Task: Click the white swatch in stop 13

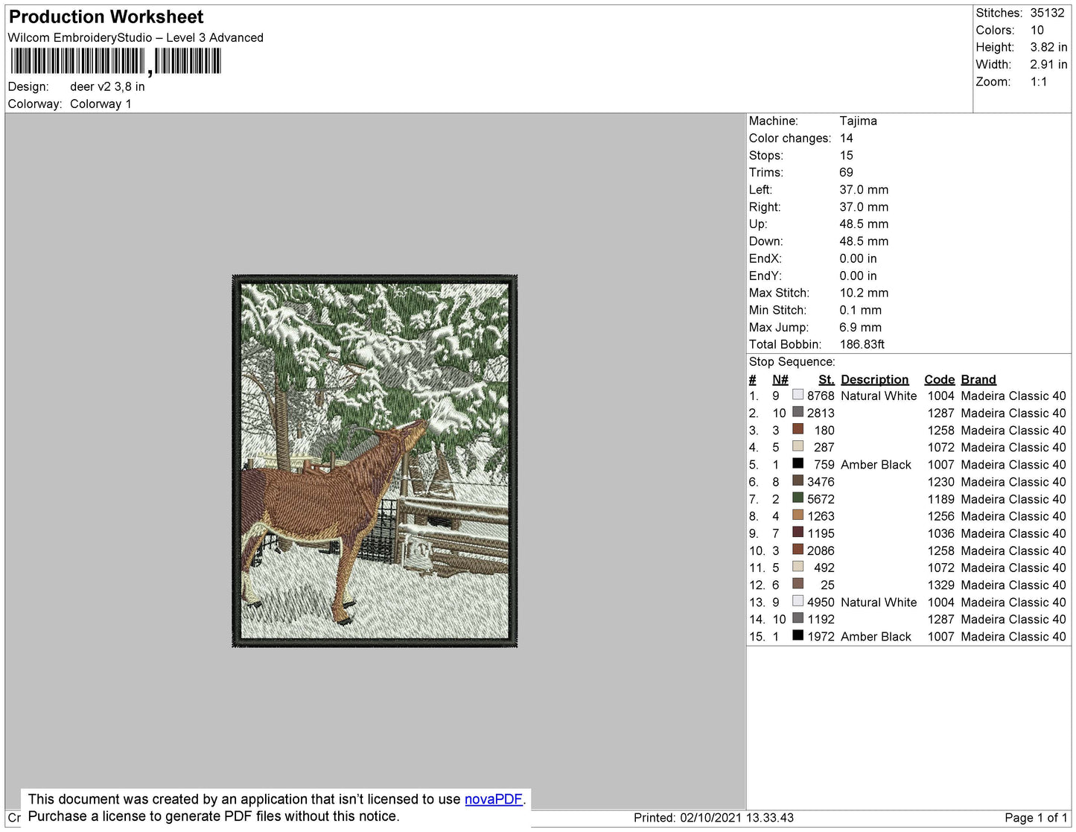Action: tap(798, 600)
